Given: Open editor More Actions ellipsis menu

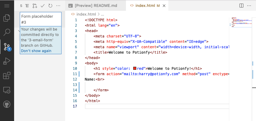Looking at the screenshot, I should 250,6.
